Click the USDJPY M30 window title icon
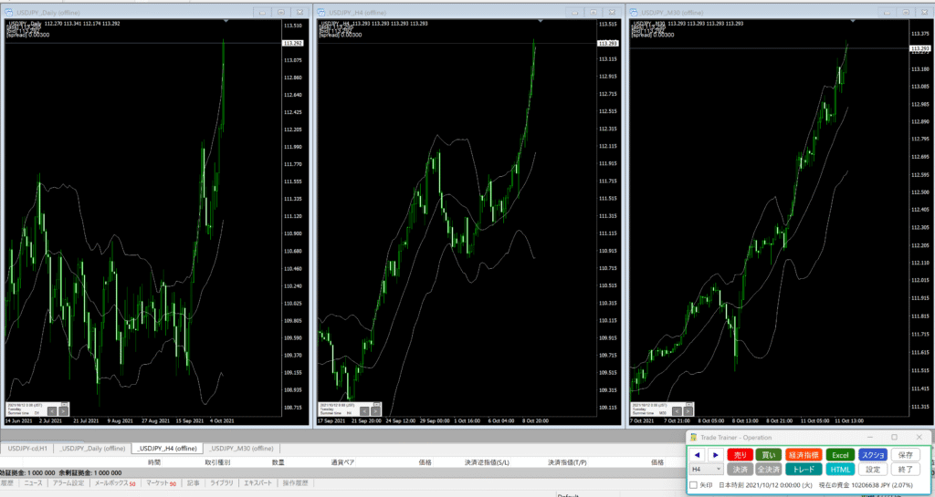The image size is (935, 497). click(x=634, y=13)
